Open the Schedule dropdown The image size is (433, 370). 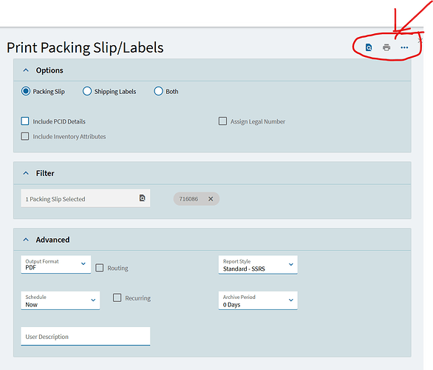point(60,300)
